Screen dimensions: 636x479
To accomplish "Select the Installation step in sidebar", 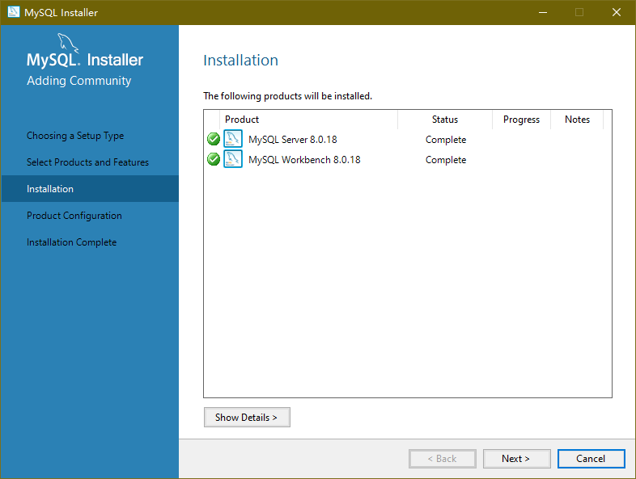I will pyautogui.click(x=50, y=189).
